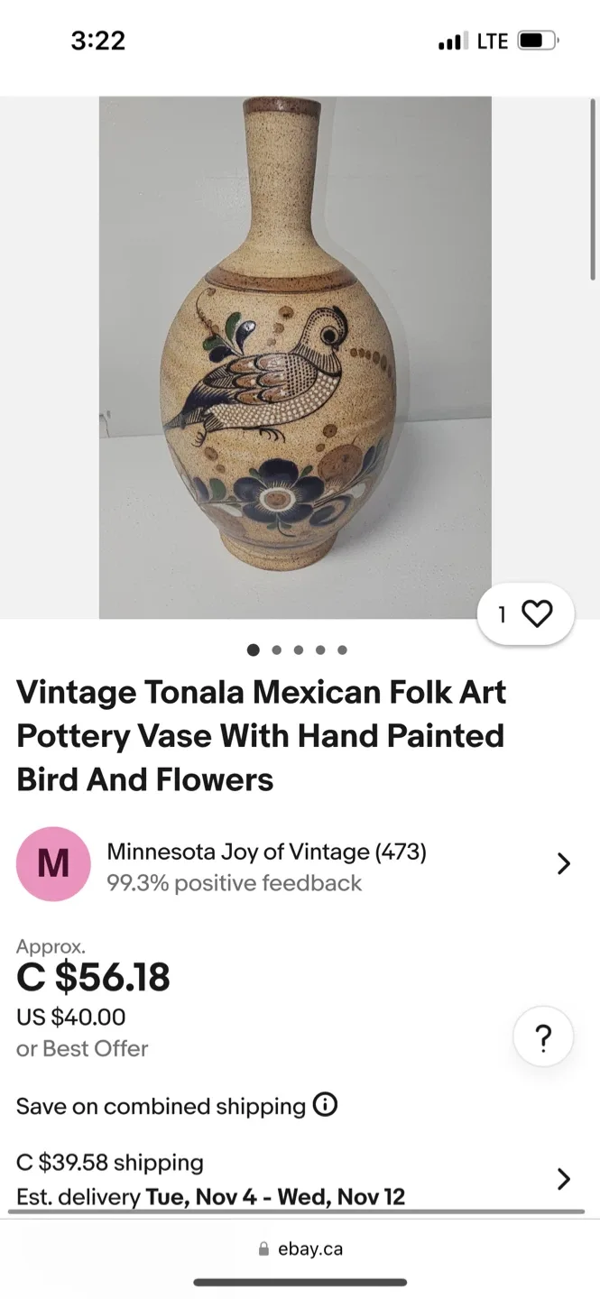Tap the battery indicator in the status bar
This screenshot has width=600, height=1299.
(536, 40)
